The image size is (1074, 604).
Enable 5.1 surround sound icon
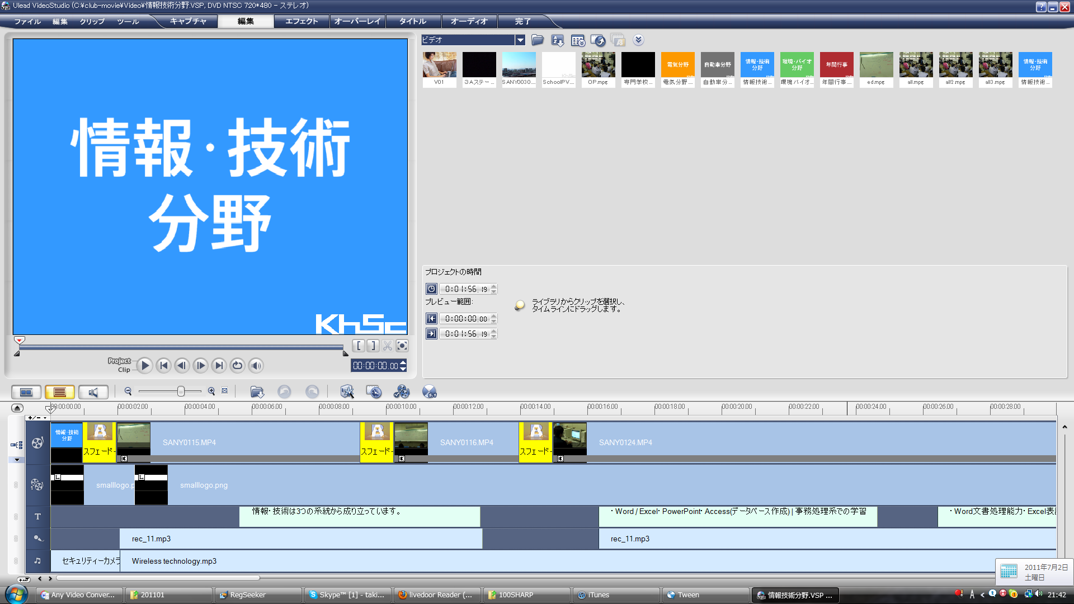coord(430,391)
